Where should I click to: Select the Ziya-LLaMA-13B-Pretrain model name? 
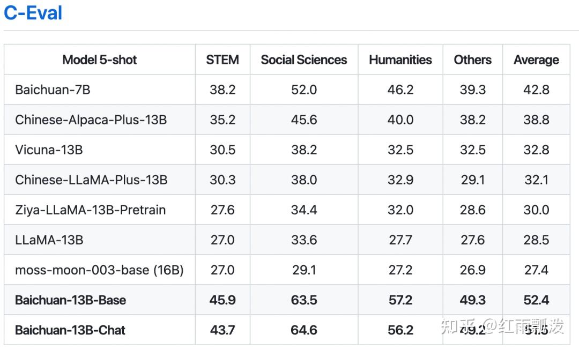coord(90,210)
